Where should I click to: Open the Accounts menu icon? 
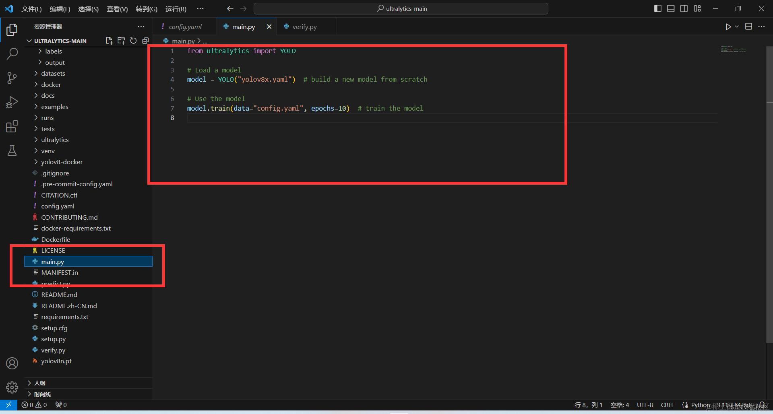pyautogui.click(x=12, y=363)
